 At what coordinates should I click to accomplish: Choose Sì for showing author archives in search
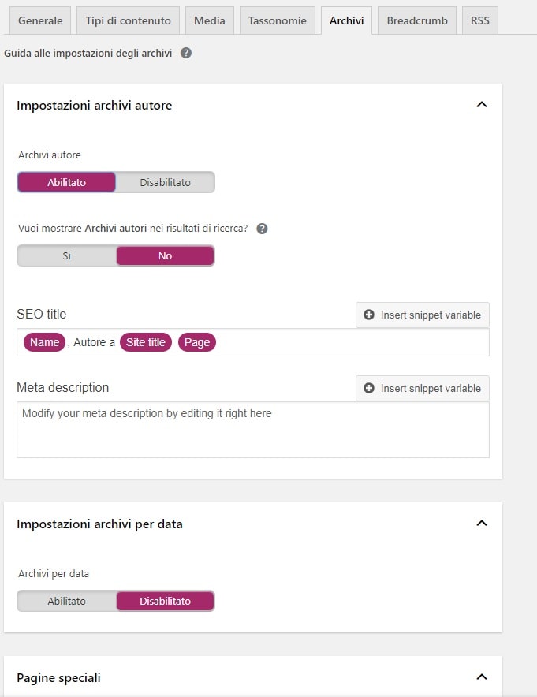point(67,255)
